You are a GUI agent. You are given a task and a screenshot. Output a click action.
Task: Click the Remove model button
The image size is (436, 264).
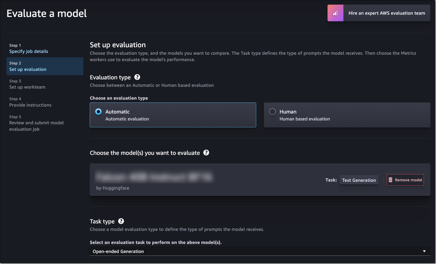click(x=405, y=180)
